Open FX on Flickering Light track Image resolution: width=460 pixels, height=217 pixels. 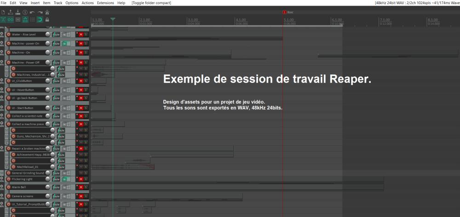(64, 179)
